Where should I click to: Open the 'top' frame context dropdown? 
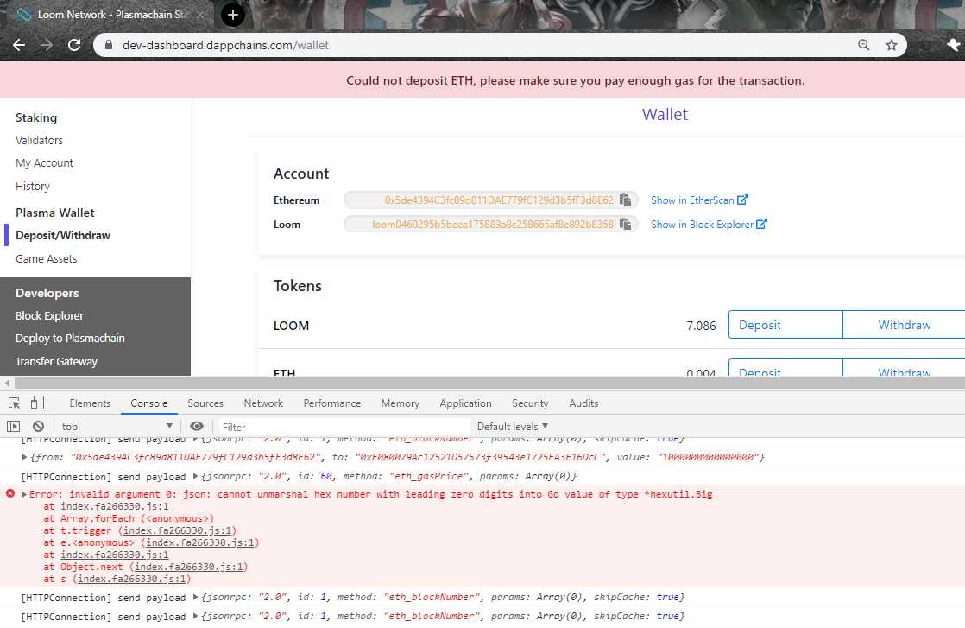point(117,426)
